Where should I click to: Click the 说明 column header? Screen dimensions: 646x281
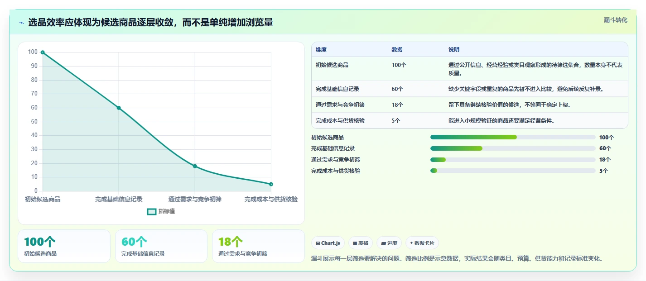pos(454,50)
